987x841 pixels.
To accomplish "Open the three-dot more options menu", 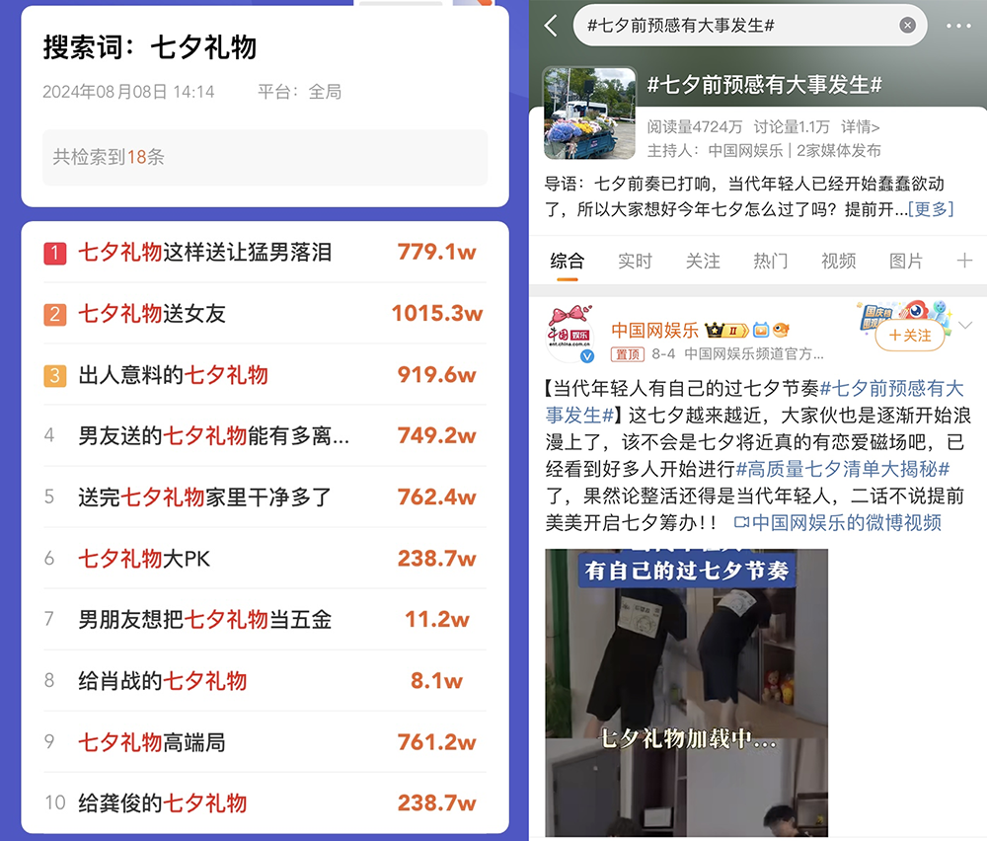I will coord(958,26).
